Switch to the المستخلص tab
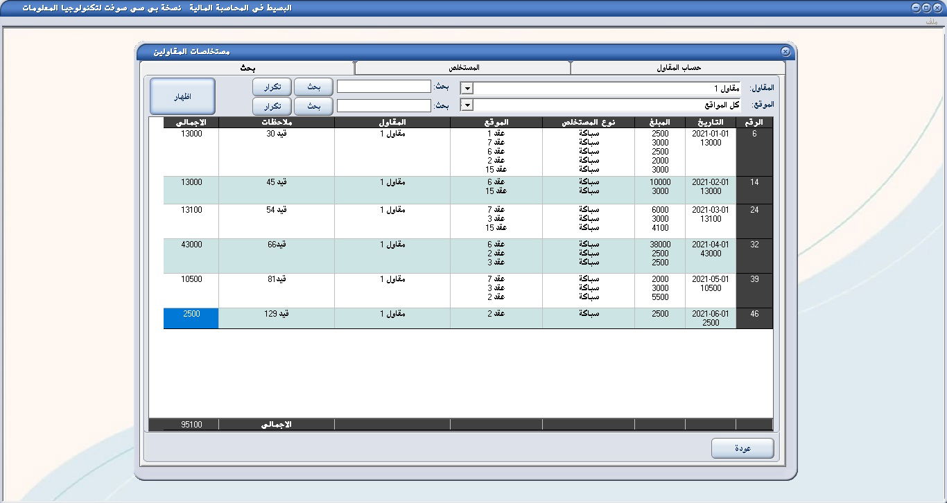This screenshot has height=503, width=947. point(464,68)
